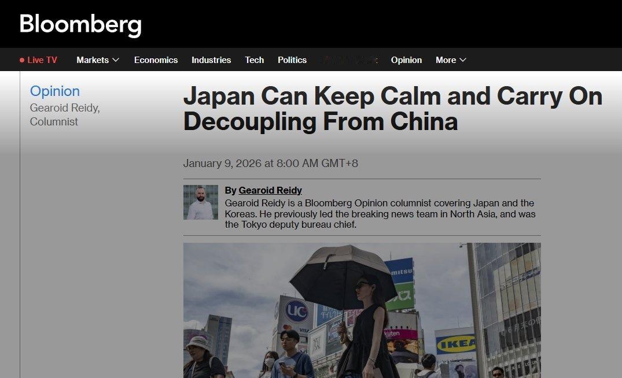Click the blue Opinion link in the sidebar

[54, 91]
